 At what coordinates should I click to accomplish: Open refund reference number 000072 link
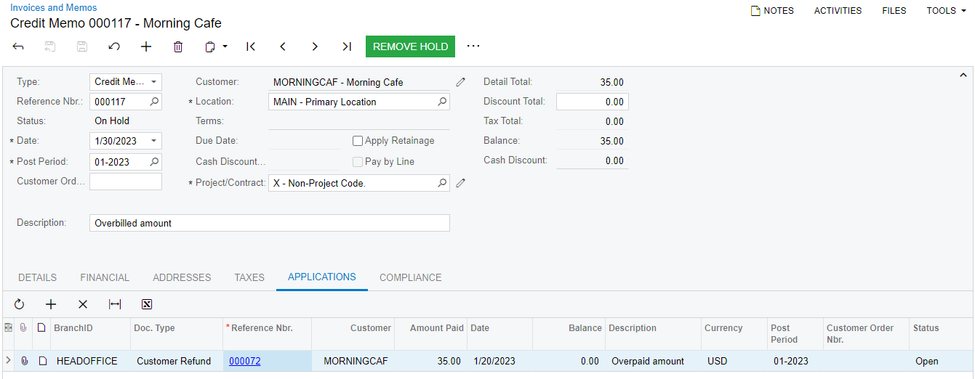pos(245,361)
